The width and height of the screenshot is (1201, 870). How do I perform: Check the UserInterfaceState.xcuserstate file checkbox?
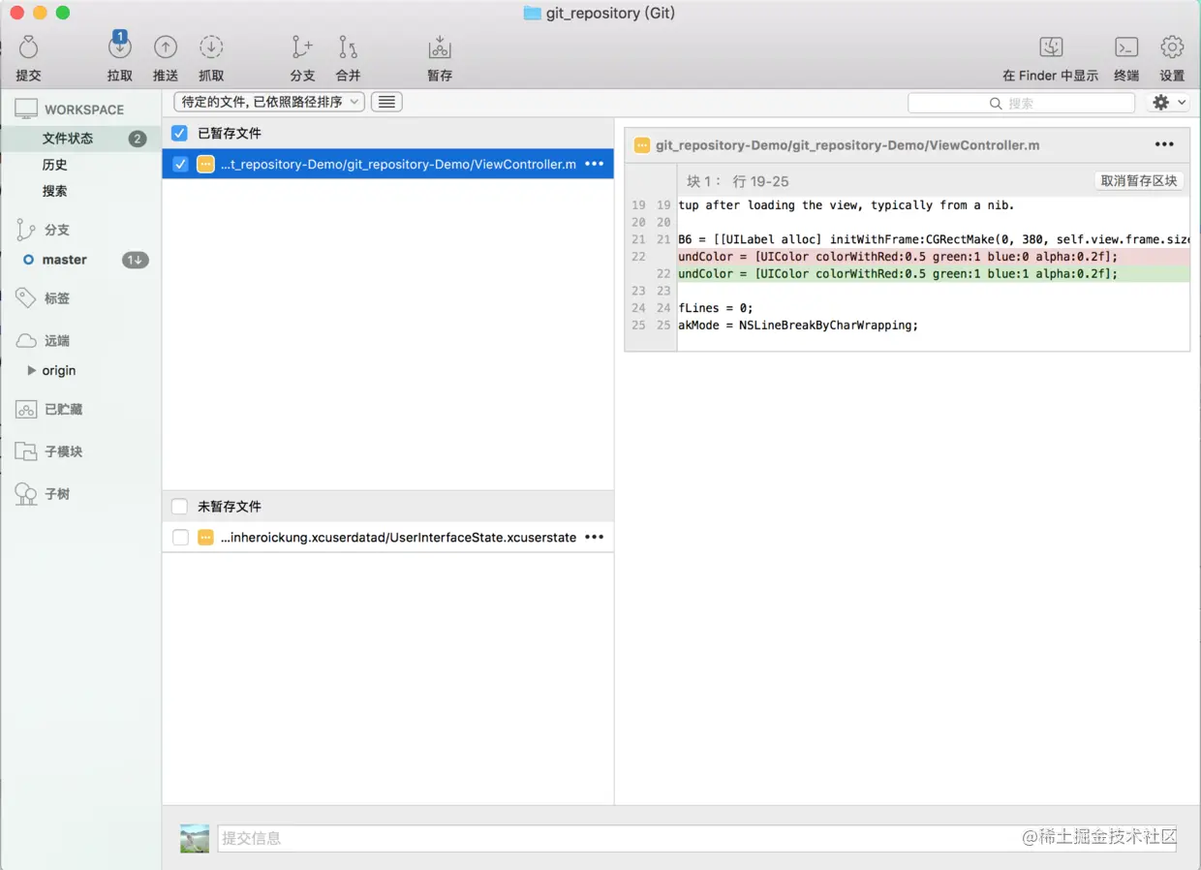point(180,537)
